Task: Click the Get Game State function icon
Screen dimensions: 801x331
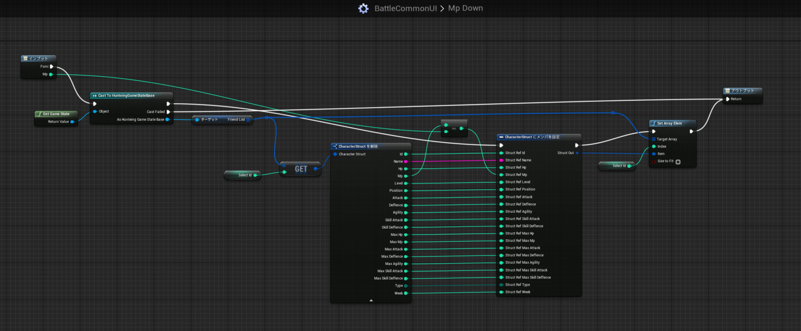Action: pyautogui.click(x=40, y=114)
